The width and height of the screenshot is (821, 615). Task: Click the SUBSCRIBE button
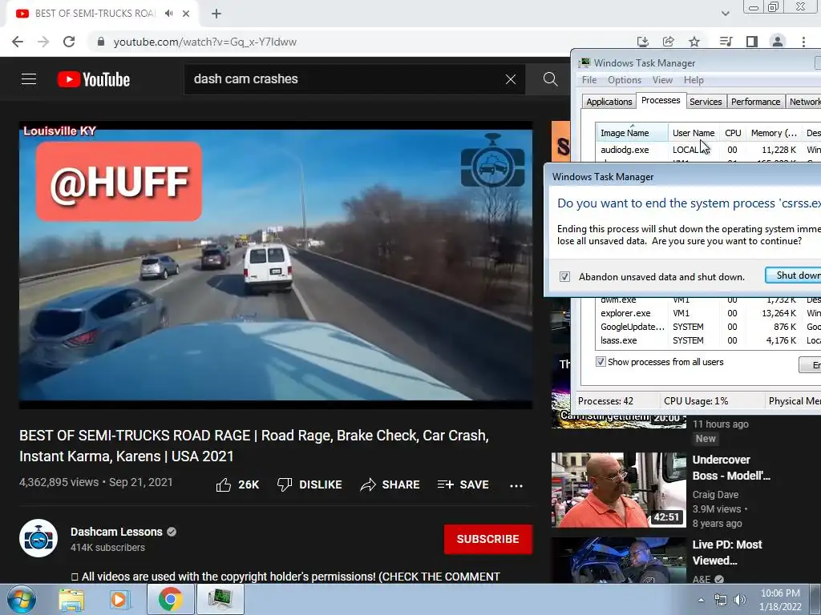(x=488, y=539)
